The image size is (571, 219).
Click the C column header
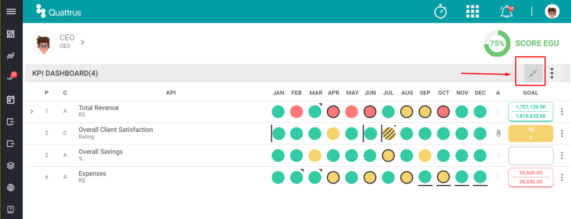tap(65, 93)
